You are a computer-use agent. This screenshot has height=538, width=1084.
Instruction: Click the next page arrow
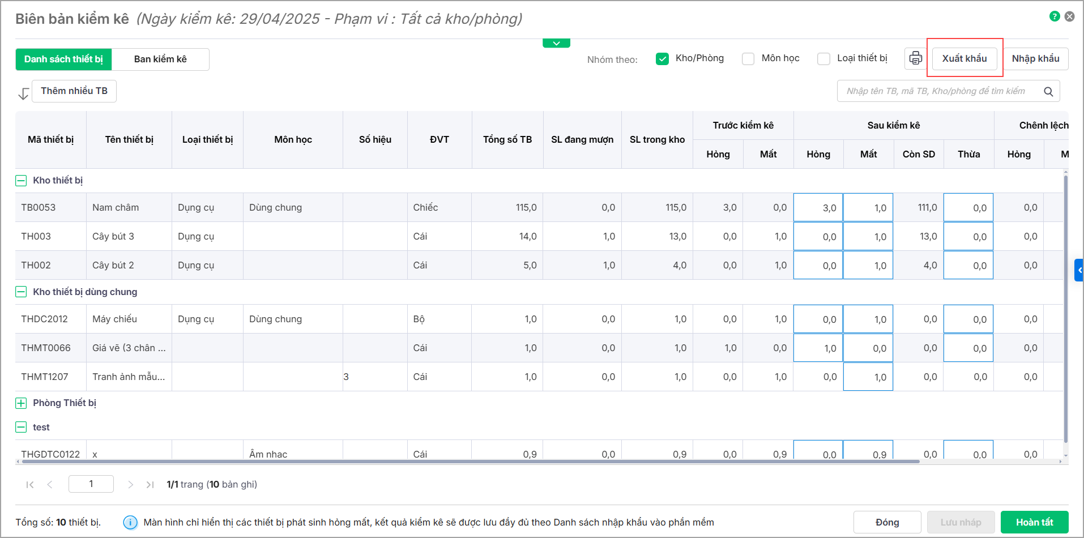(x=130, y=485)
